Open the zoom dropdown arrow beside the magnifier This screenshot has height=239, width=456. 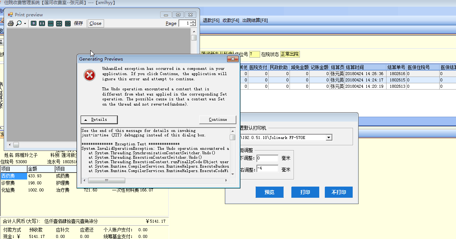coord(25,23)
